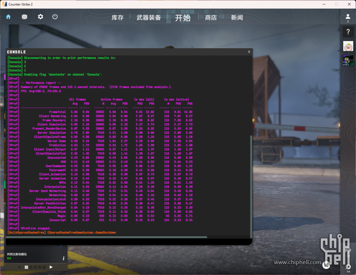Click the '1s max (all)' column header

[x=144, y=99]
